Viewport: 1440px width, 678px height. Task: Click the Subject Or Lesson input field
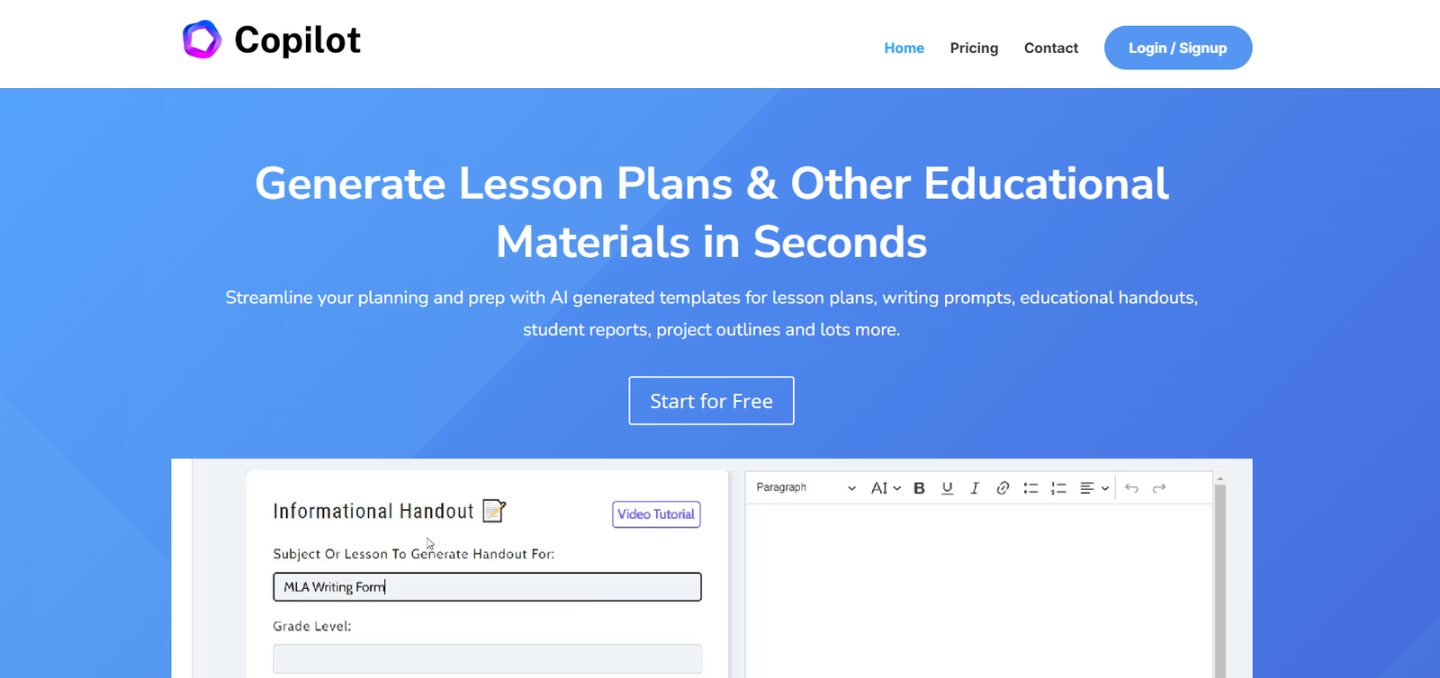[487, 587]
